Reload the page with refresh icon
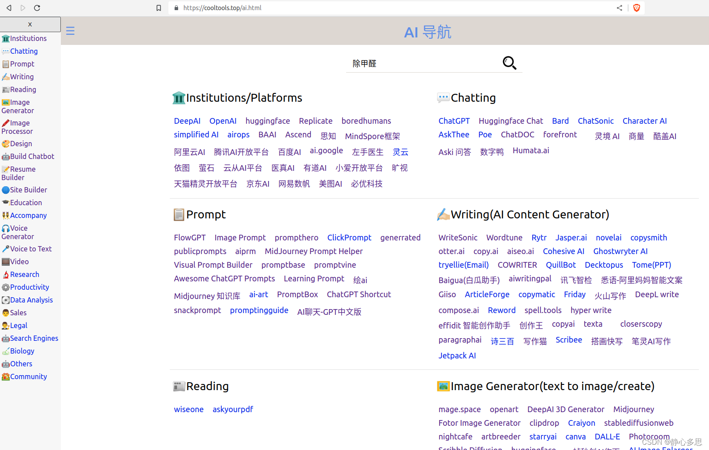Screen dimensions: 709x450 [x=37, y=8]
